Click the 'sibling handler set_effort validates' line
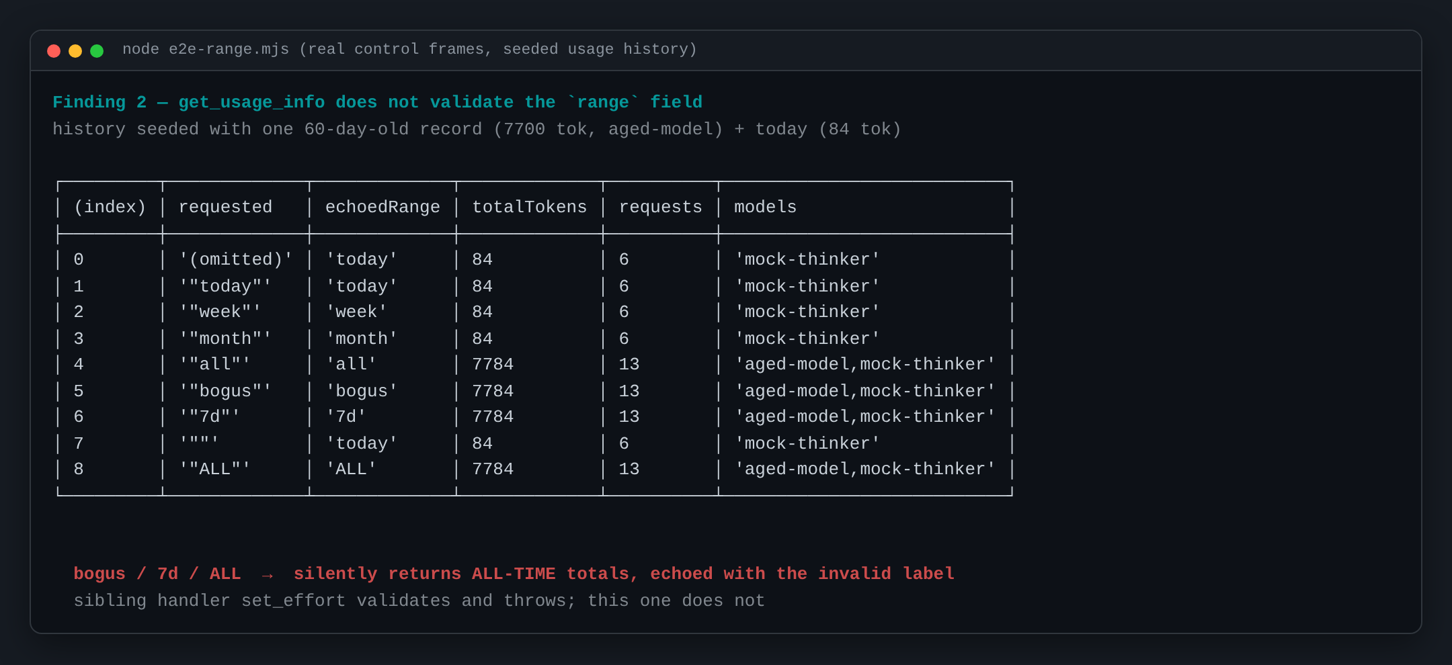This screenshot has height=665, width=1452. (x=419, y=601)
